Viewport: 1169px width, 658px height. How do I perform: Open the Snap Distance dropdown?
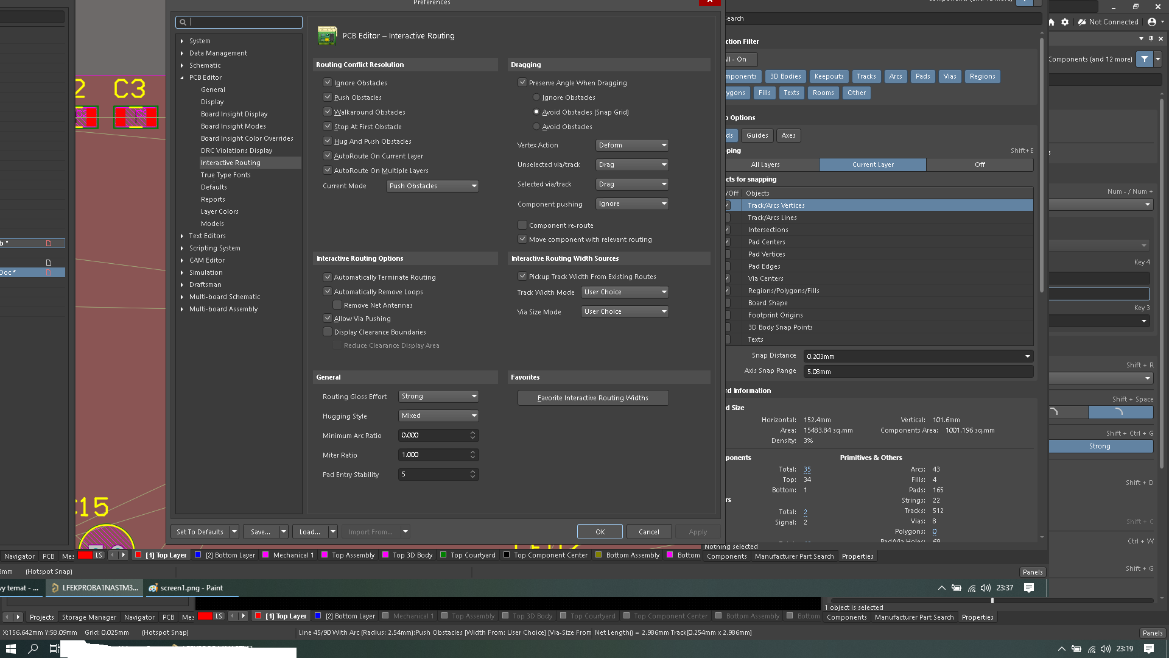tap(1027, 356)
